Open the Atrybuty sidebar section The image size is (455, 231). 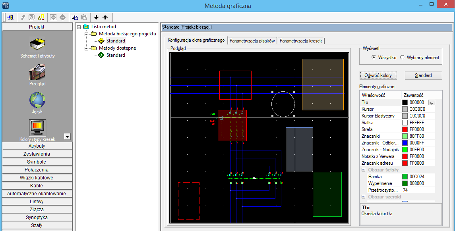tap(37, 146)
